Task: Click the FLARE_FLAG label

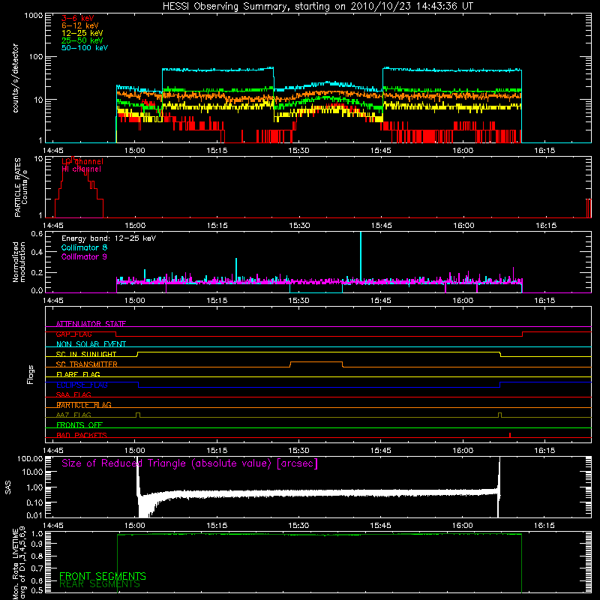Action: (x=78, y=374)
